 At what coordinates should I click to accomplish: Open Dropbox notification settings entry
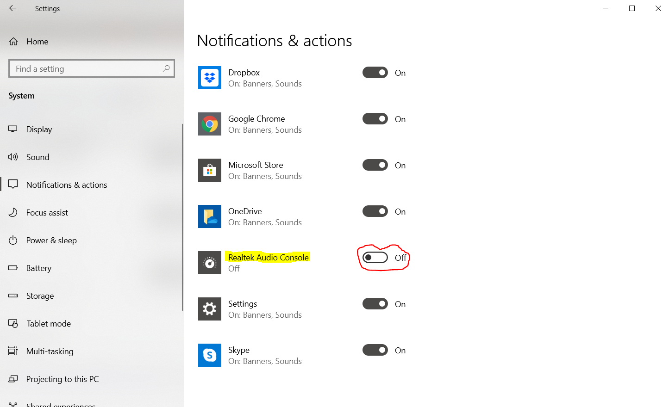pos(244,73)
